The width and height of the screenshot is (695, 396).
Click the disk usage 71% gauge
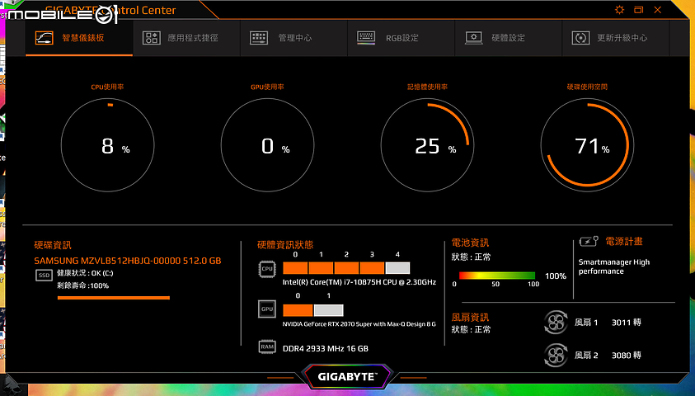click(x=587, y=145)
